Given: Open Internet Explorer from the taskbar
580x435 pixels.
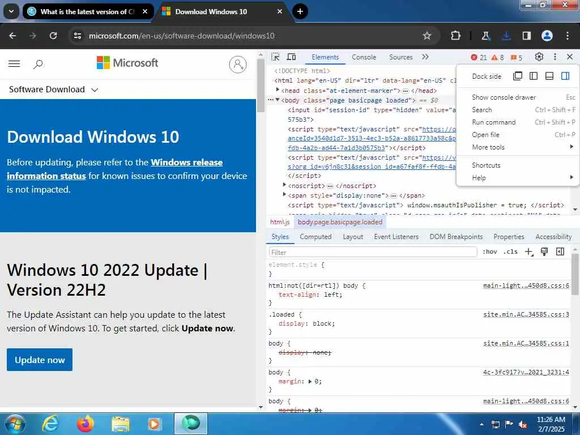Looking at the screenshot, I should tap(50, 424).
